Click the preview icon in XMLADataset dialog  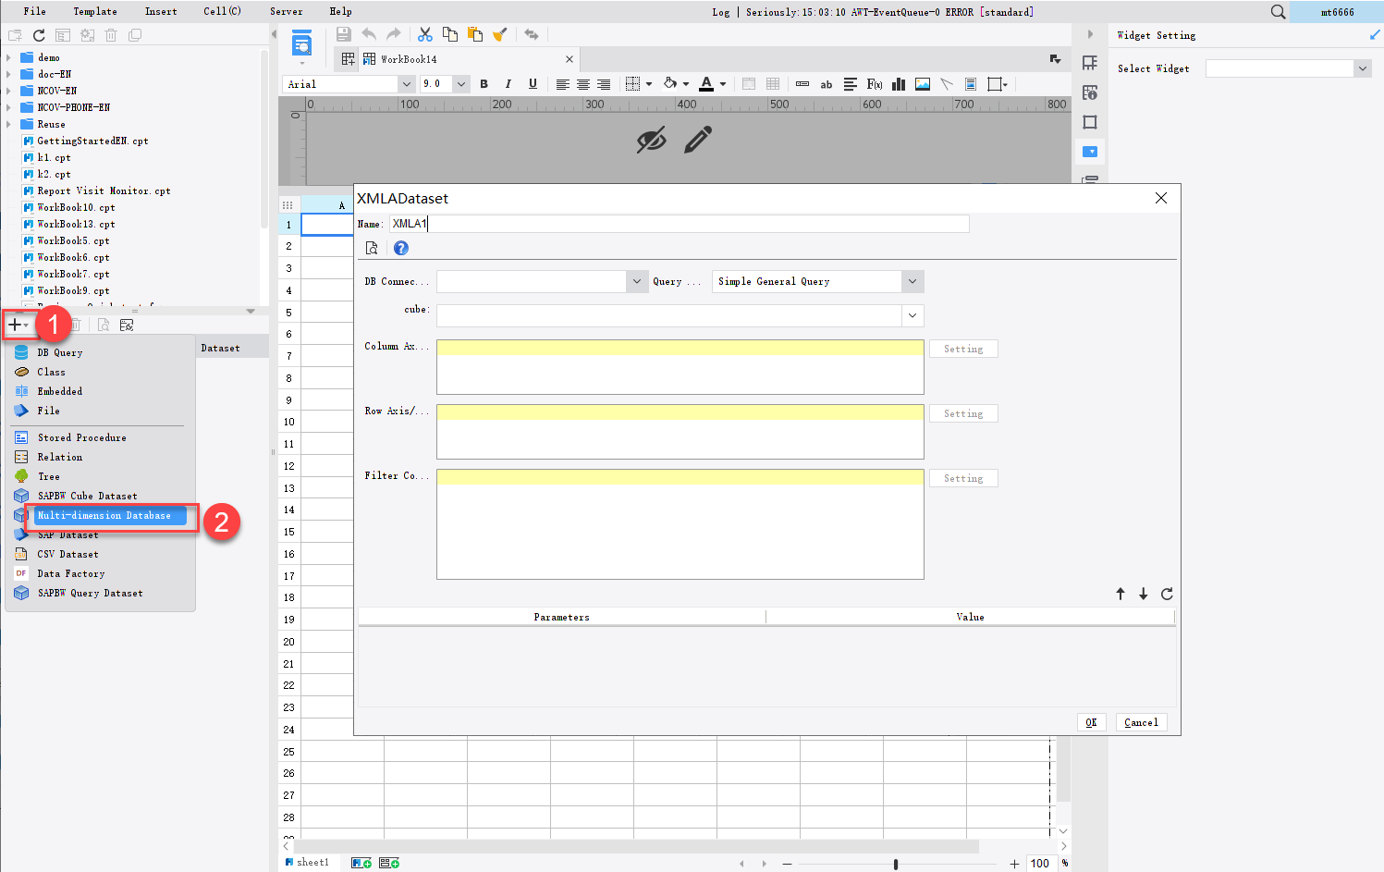[x=372, y=248]
